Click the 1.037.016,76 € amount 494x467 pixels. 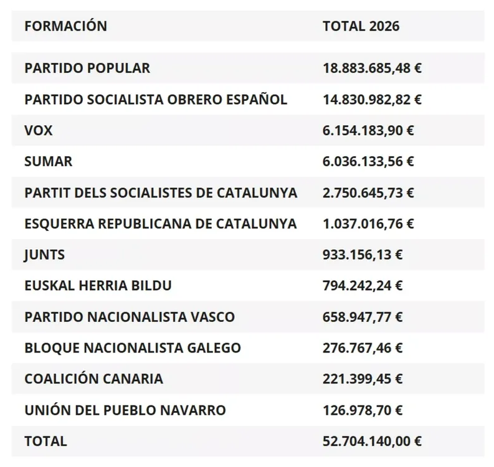[369, 224]
